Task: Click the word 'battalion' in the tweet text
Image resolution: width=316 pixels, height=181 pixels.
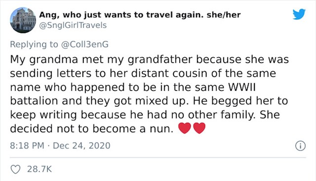Action: (34, 101)
